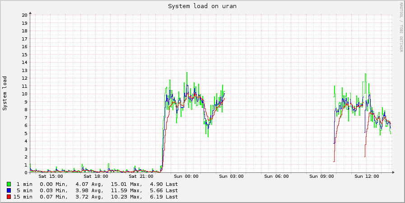Click the y-axis value 13
The image size is (405, 203).
coord(24,70)
